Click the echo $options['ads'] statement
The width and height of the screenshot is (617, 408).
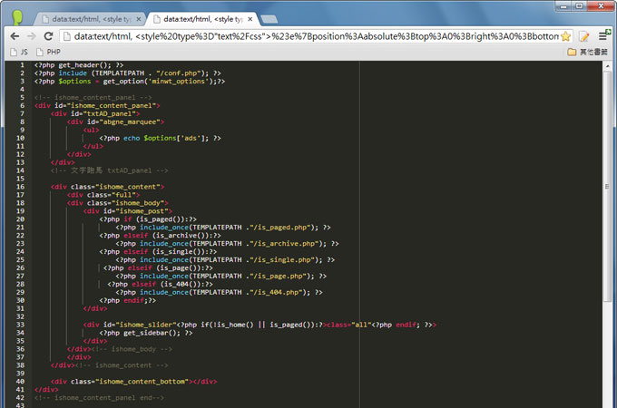[x=161, y=138]
